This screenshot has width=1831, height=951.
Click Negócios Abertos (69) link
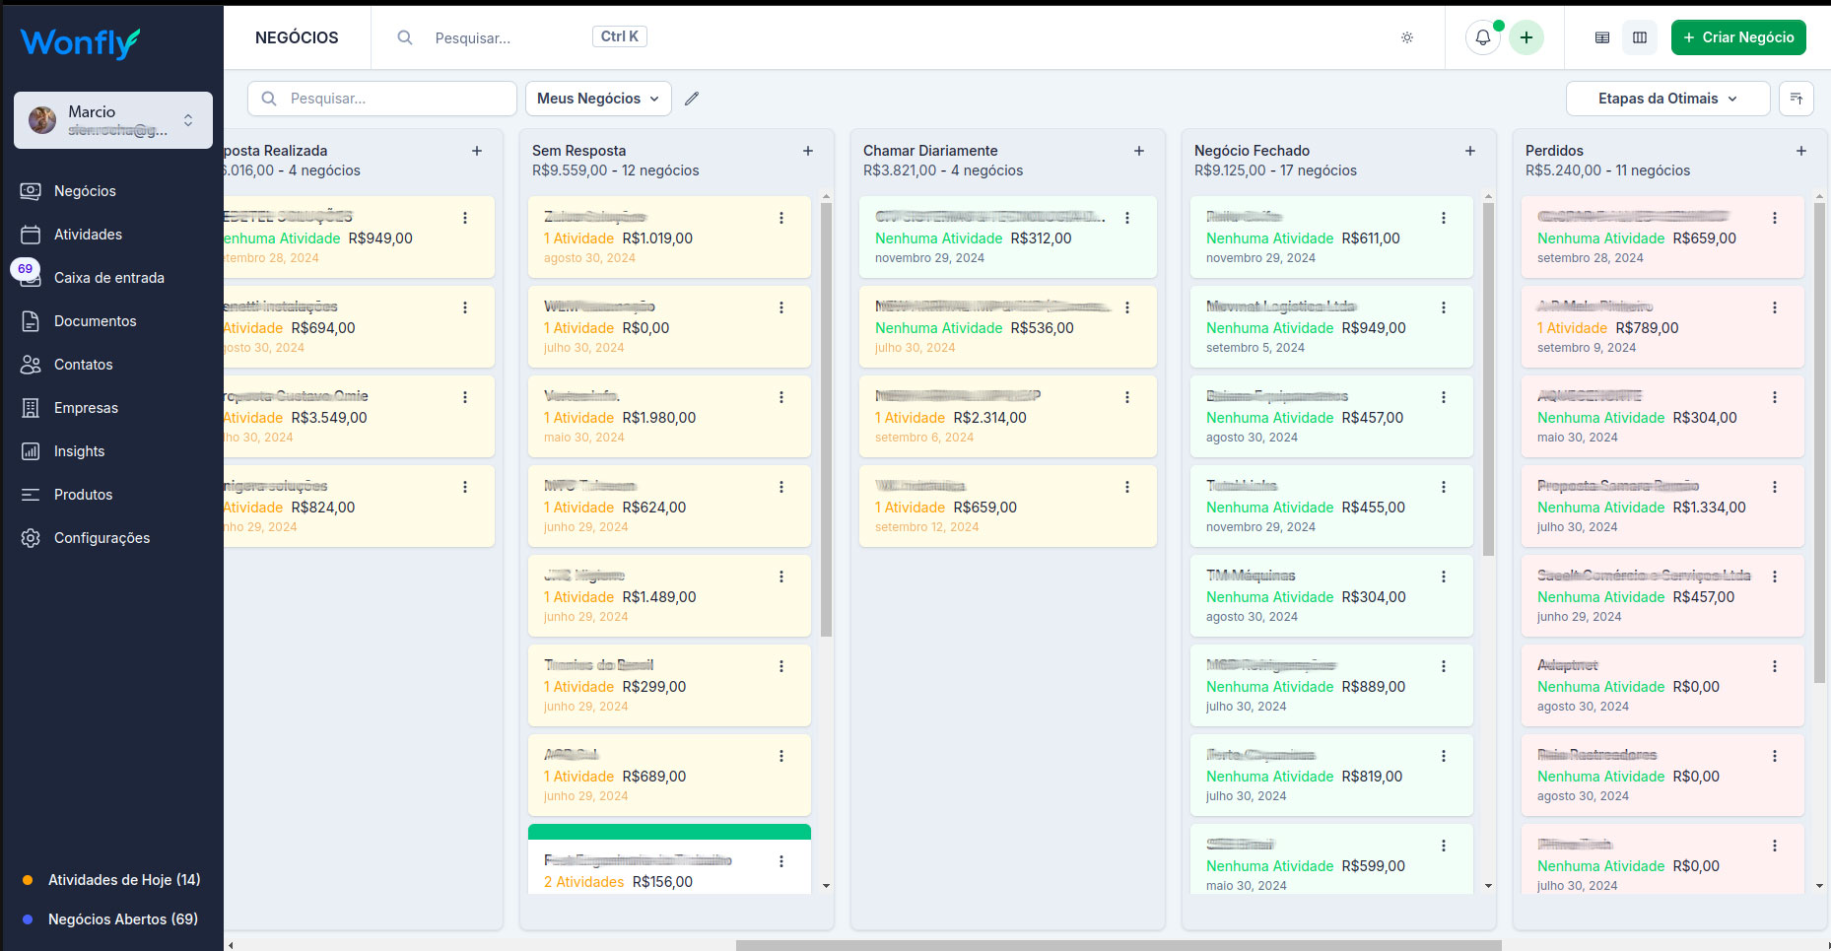(x=123, y=919)
